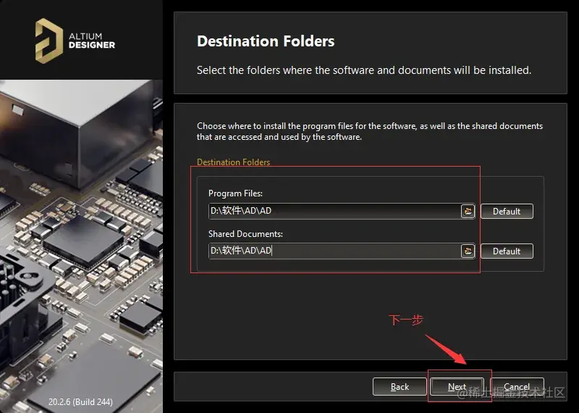579x413 pixels.
Task: Reset Shared Documents path with Default button
Action: point(507,251)
